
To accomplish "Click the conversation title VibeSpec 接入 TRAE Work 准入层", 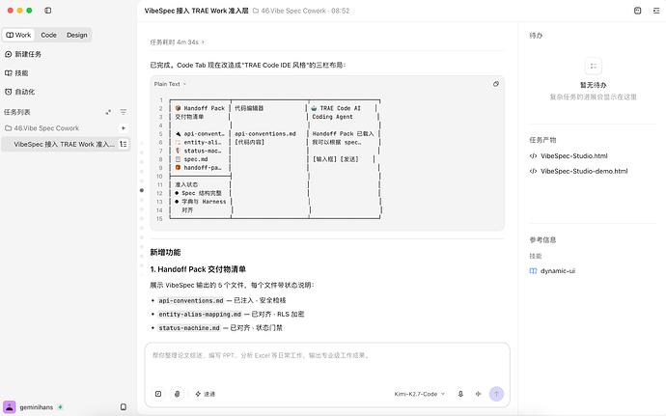I will [x=196, y=11].
